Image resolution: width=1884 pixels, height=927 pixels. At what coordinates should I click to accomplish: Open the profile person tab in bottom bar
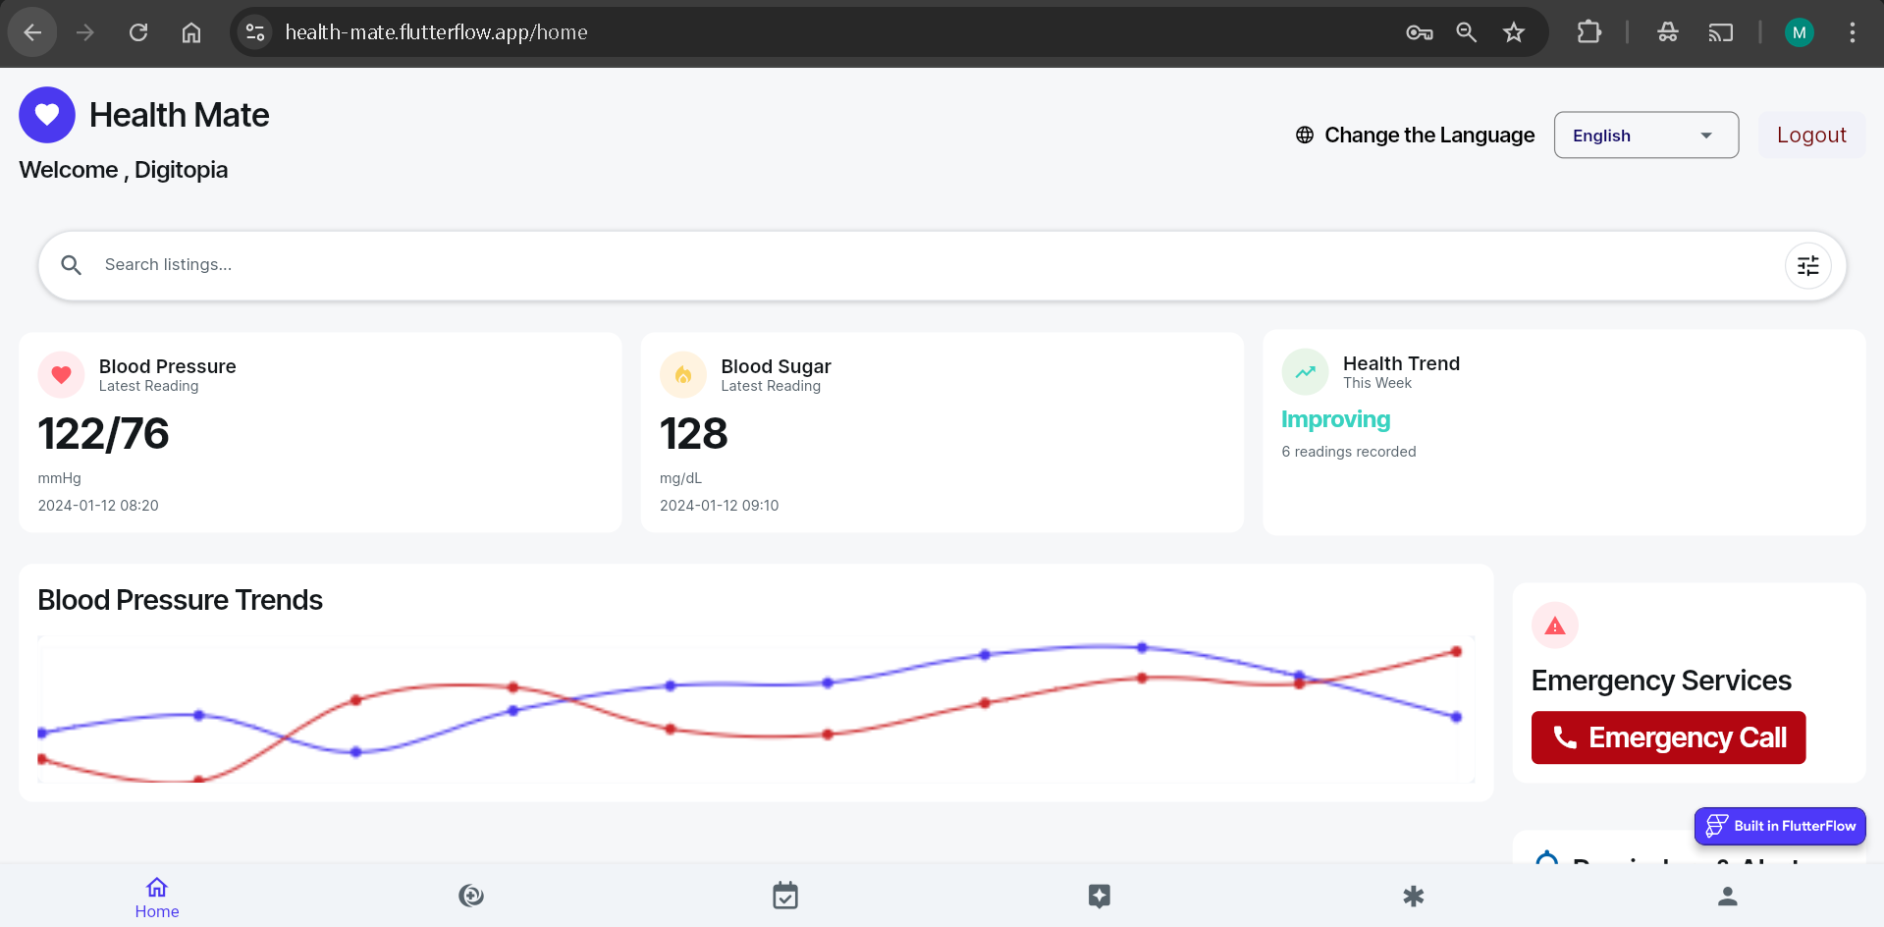1727,896
